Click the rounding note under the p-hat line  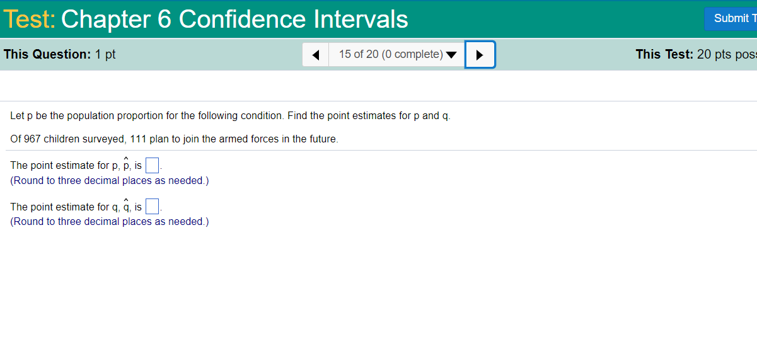click(110, 181)
